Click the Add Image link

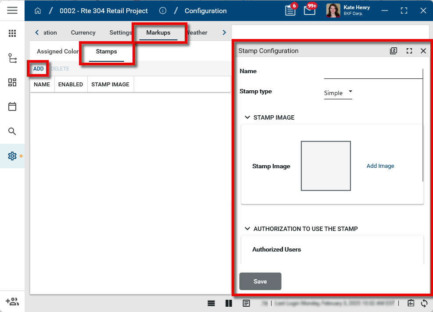pos(380,166)
